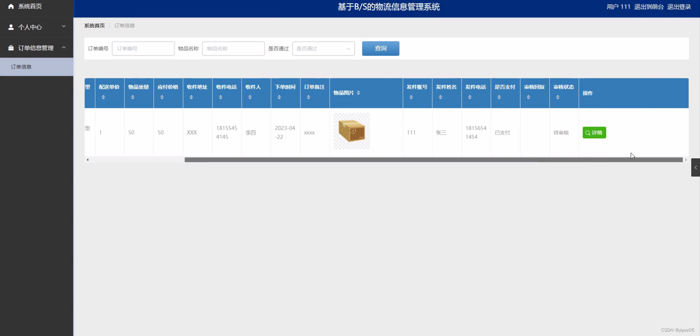This screenshot has height=336, width=700.
Task: Collapse the 订单信息管理 chevron
Action: (x=64, y=47)
